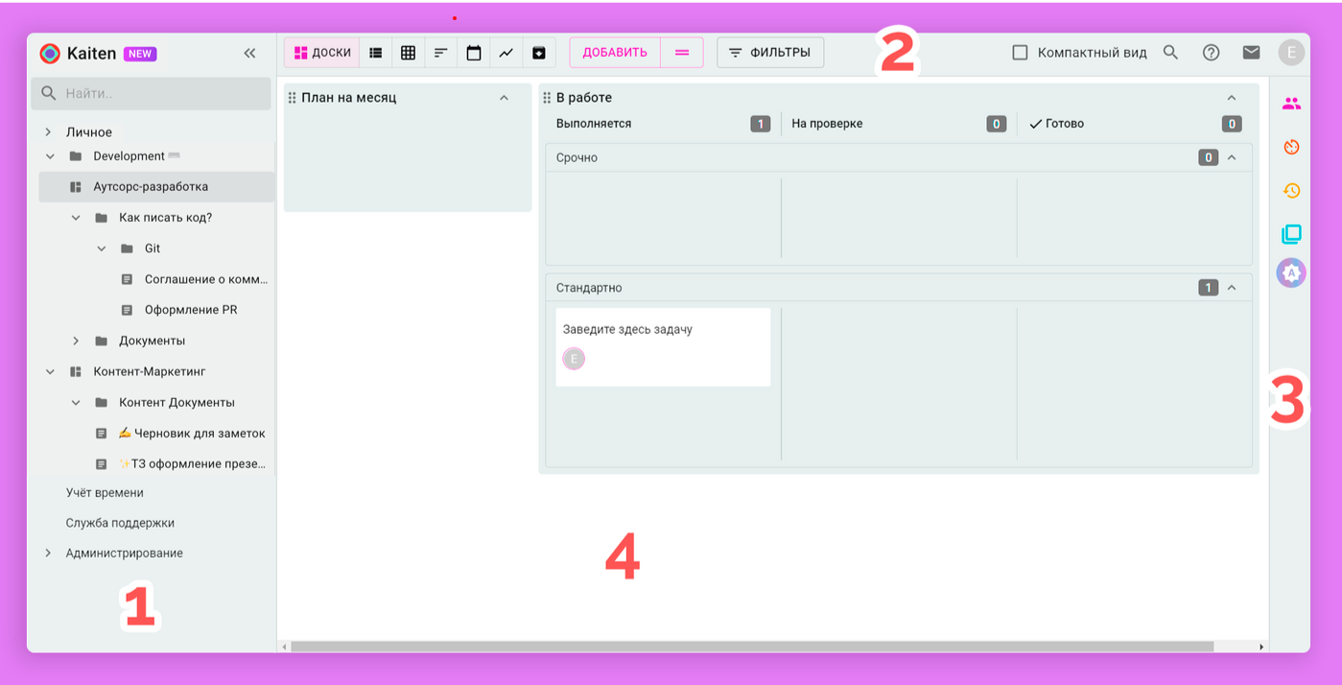Click the scrollbar left arrow
The height and width of the screenshot is (685, 1342).
[284, 647]
